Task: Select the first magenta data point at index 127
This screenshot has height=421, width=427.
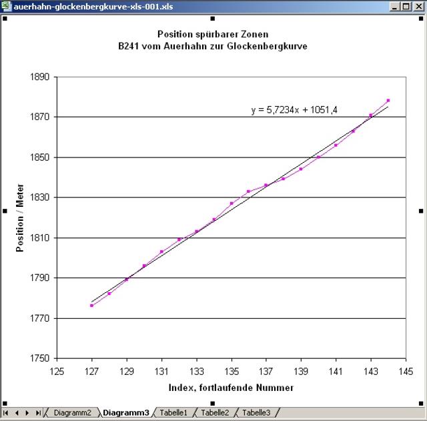Action: click(91, 306)
